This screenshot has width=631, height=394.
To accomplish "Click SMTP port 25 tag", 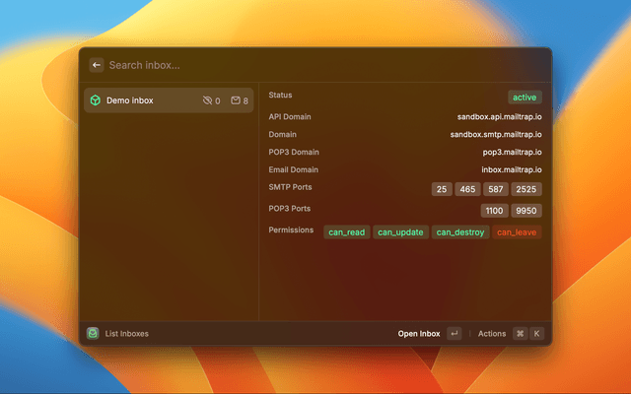I will pos(442,189).
